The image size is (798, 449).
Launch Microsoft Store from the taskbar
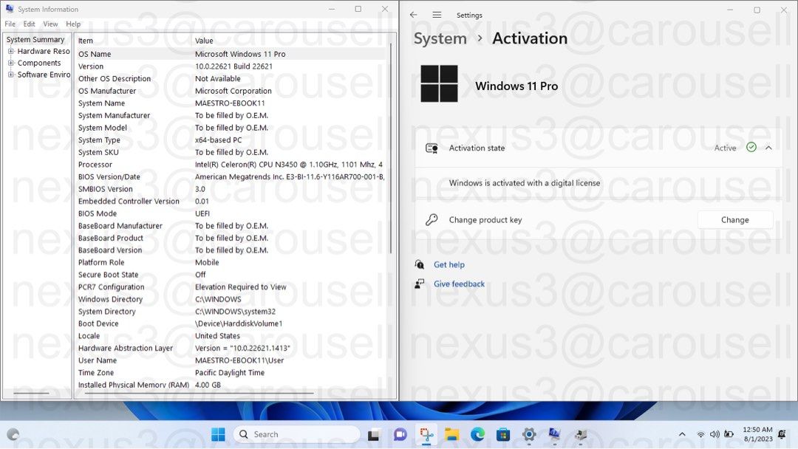pos(503,434)
